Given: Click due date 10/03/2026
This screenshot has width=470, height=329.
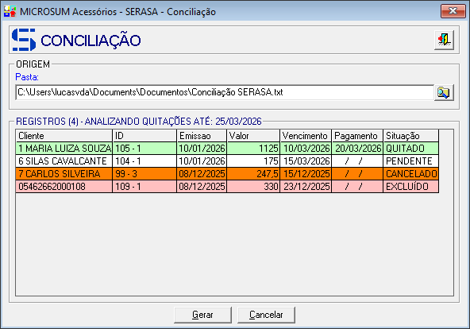Looking at the screenshot, I should pyautogui.click(x=306, y=149).
